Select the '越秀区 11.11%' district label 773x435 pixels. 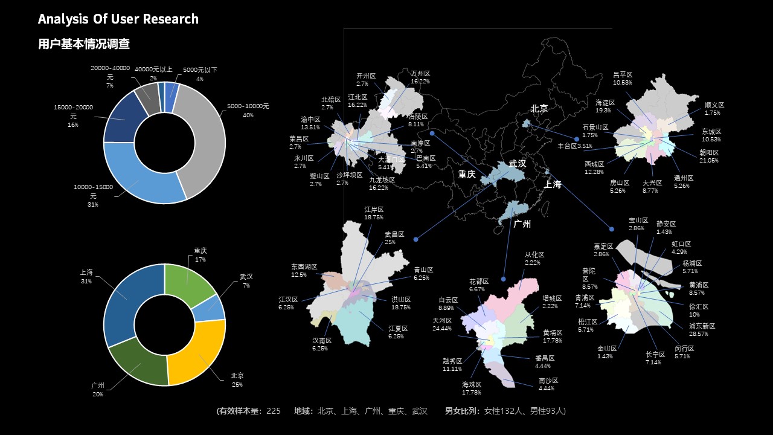452,365
